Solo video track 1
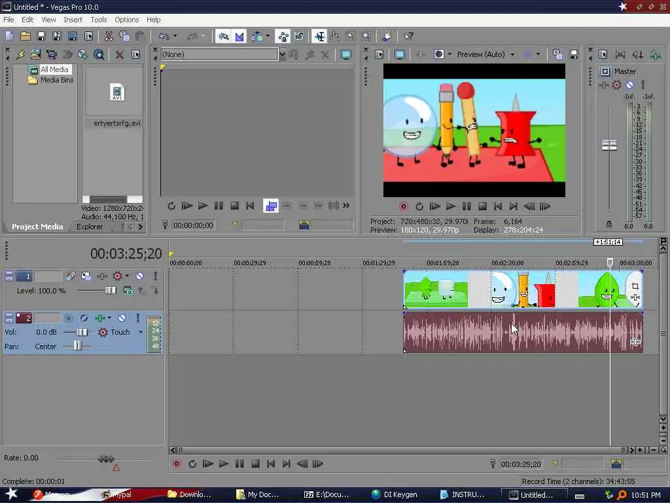670x503 pixels. pyautogui.click(x=155, y=276)
